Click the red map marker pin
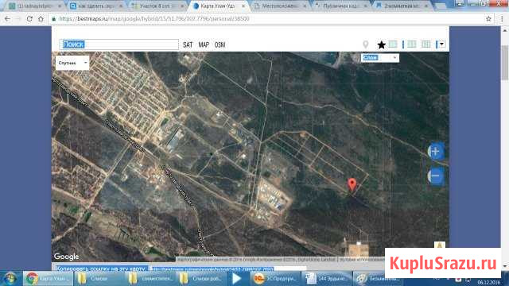This screenshot has width=509, height=286. pos(352,184)
